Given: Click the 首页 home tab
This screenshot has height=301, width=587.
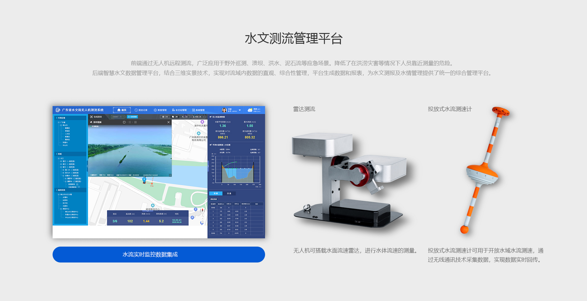Looking at the screenshot, I should click(x=122, y=110).
